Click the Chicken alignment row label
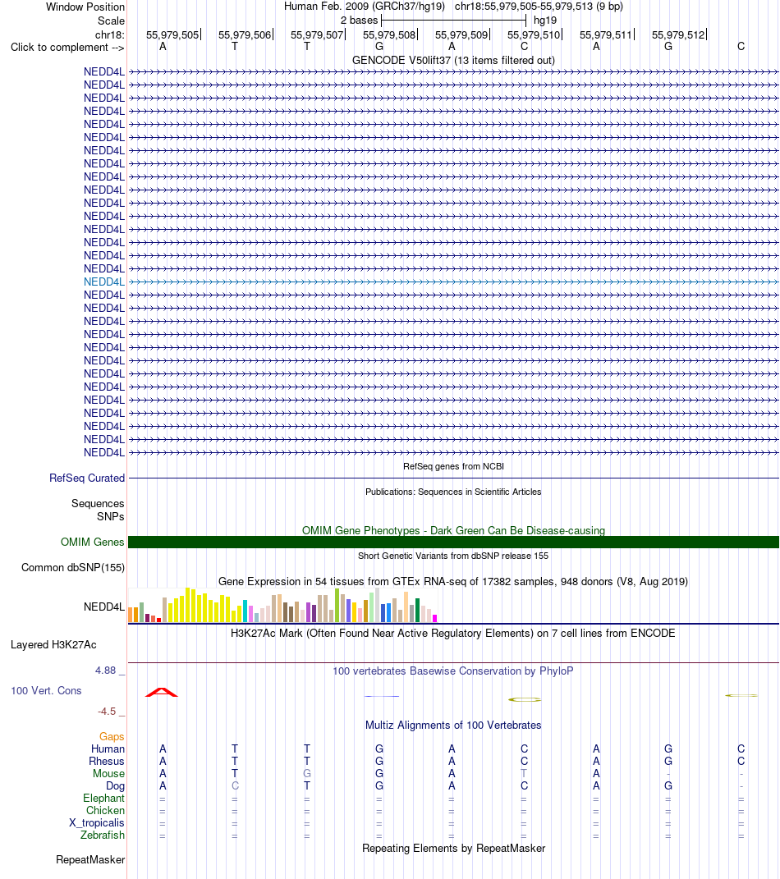 [x=105, y=811]
